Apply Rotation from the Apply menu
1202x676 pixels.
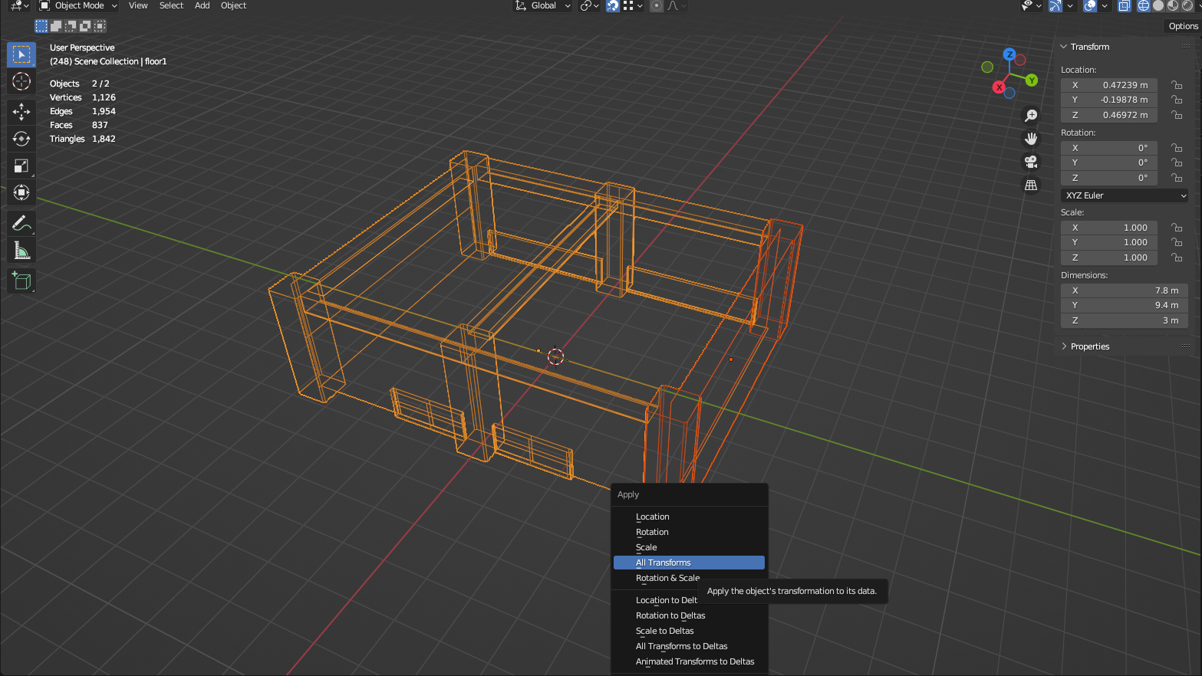pyautogui.click(x=689, y=532)
